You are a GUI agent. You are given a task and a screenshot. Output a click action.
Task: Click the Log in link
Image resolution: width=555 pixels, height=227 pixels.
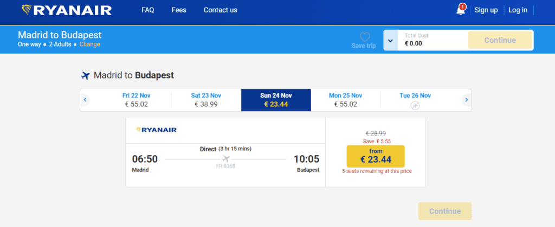[518, 10]
